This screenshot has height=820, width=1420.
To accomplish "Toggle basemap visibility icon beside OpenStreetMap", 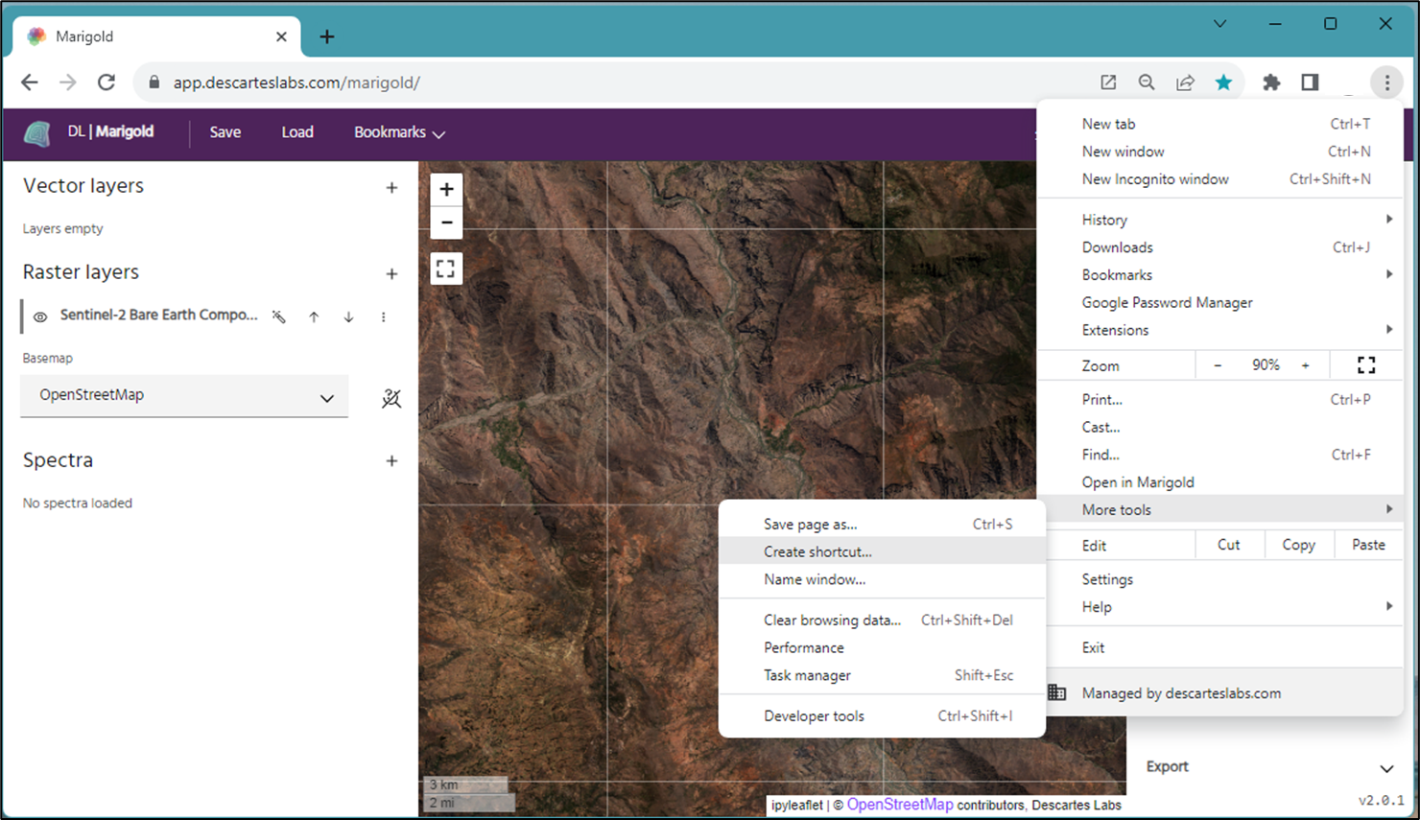I will [391, 398].
